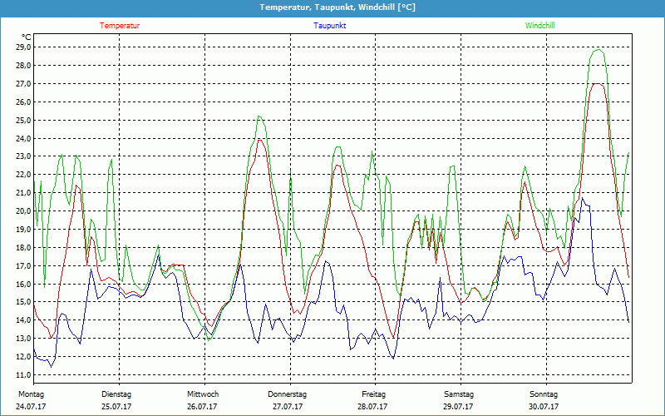Click the date 26.07.17
The width and height of the screenshot is (665, 416).
click(x=202, y=407)
